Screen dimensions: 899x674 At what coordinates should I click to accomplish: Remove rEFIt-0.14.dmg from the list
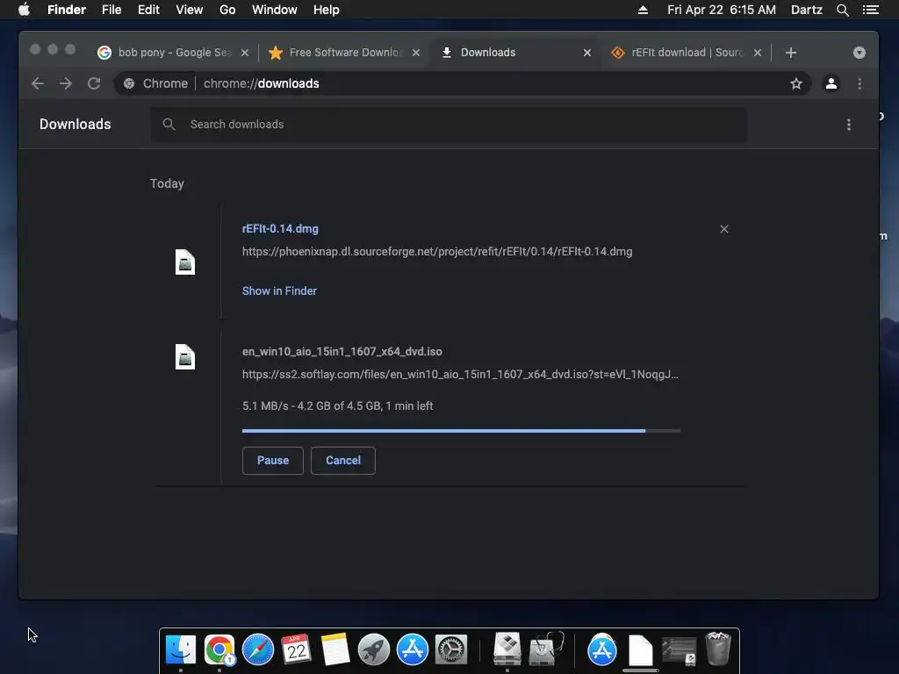point(724,229)
